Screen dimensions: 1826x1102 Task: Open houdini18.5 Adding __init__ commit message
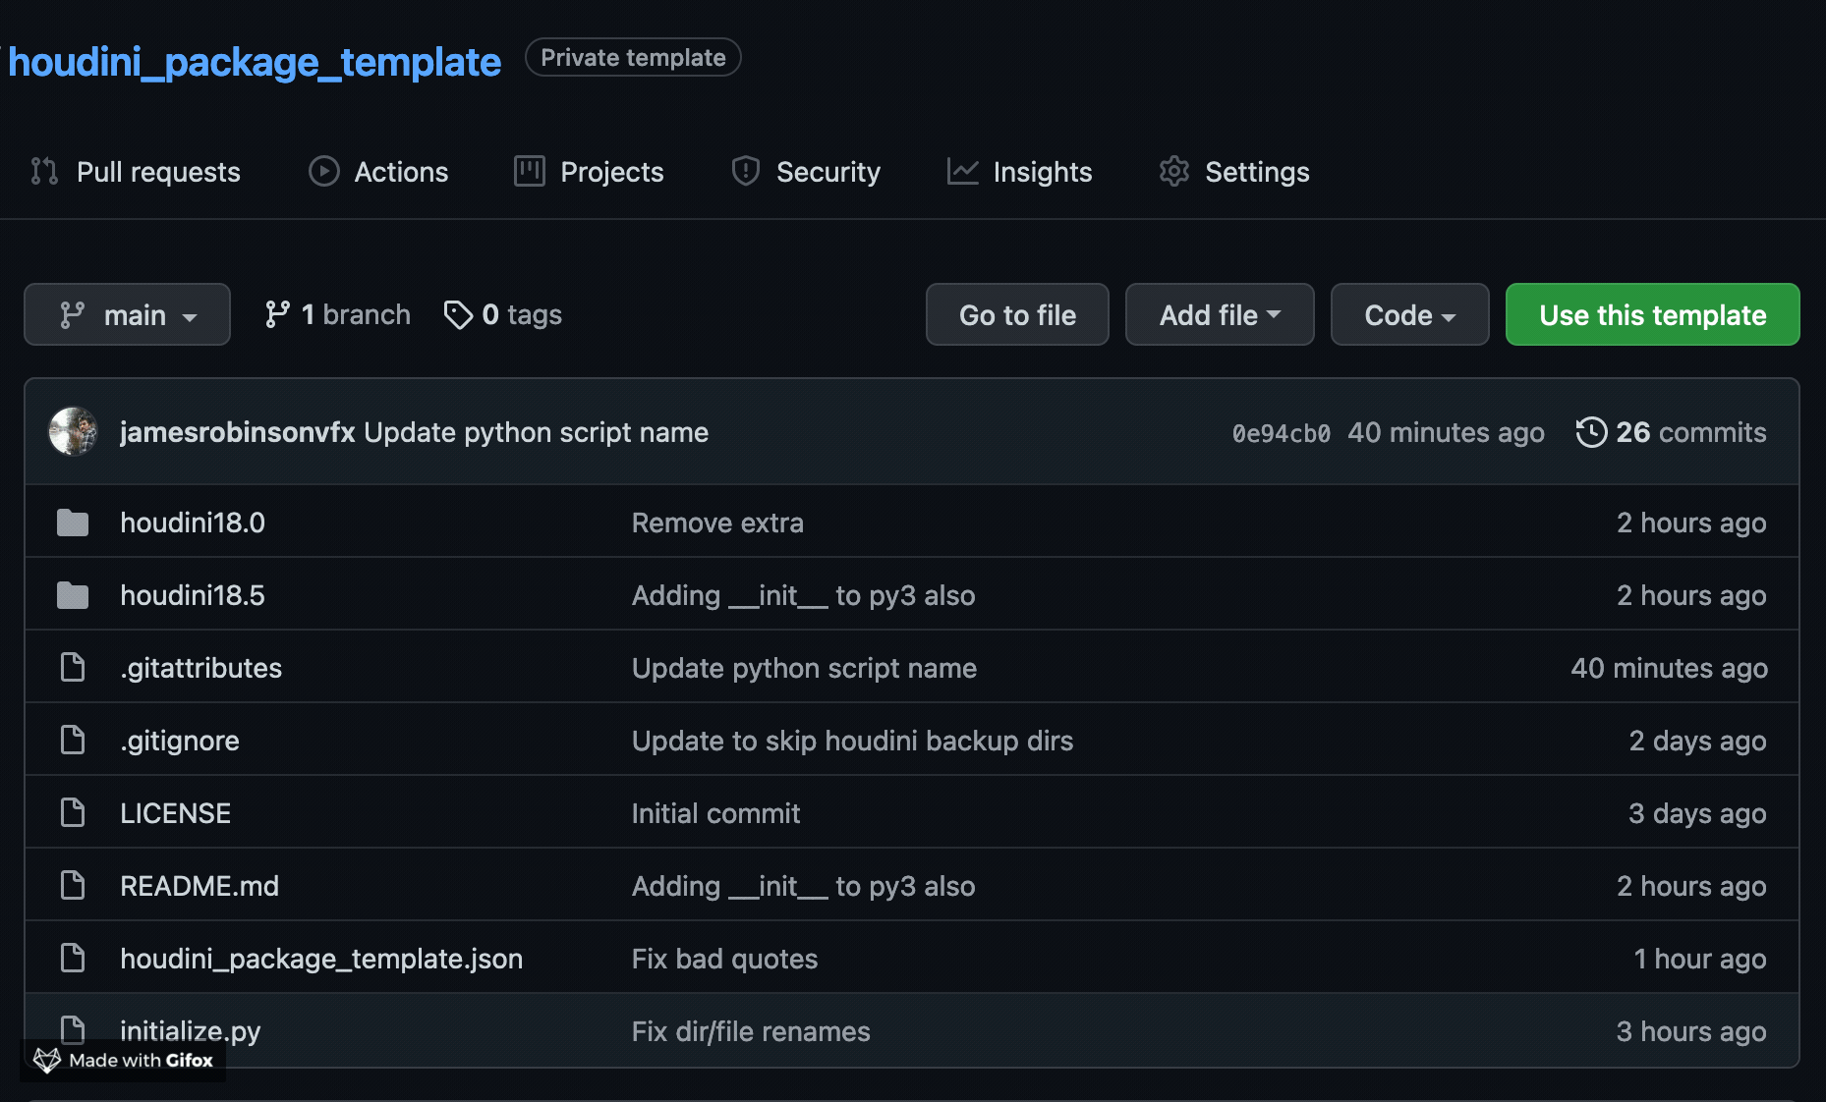click(x=803, y=595)
